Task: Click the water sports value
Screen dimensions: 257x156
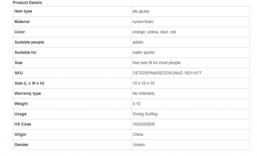Action: [x=143, y=53]
